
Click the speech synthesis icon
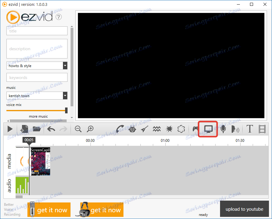[x=235, y=129]
